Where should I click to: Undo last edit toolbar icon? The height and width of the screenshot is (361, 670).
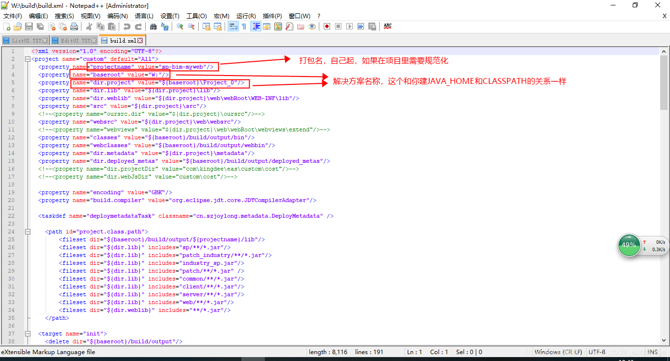click(127, 26)
